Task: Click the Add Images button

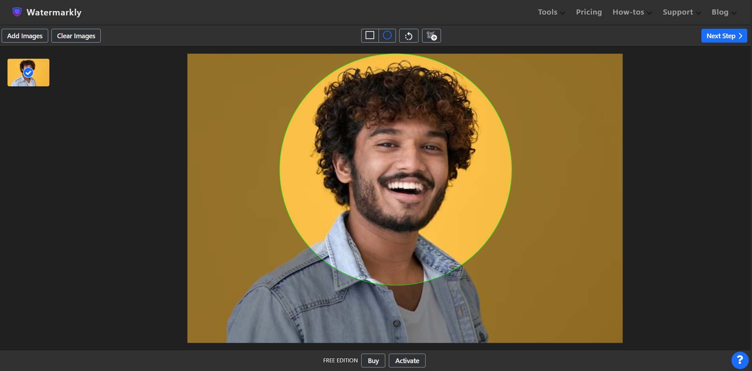Action: point(25,35)
